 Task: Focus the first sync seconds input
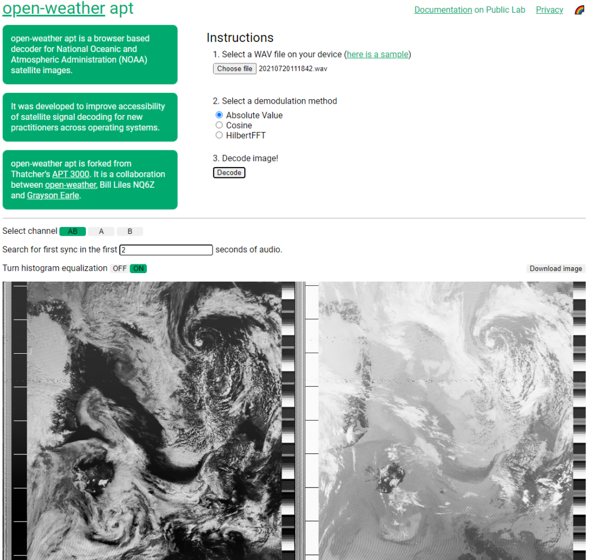166,250
